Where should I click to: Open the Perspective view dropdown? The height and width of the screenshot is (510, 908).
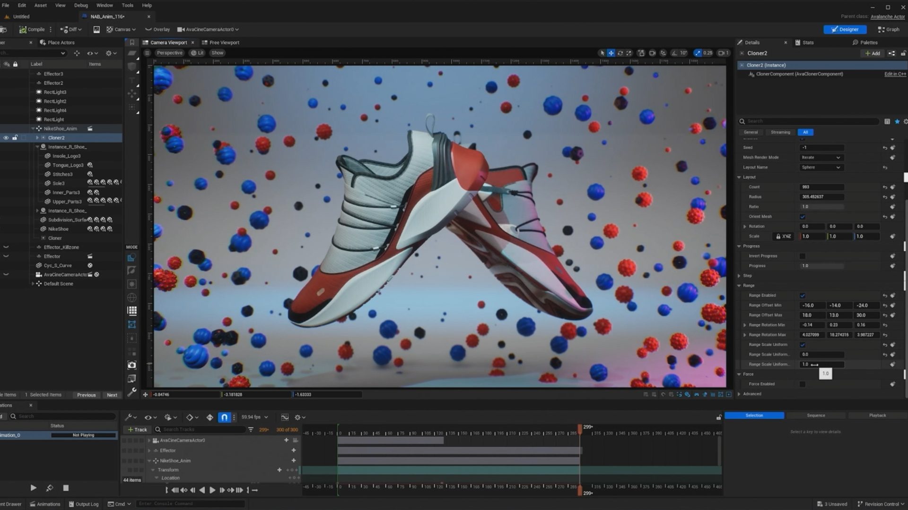pos(169,53)
